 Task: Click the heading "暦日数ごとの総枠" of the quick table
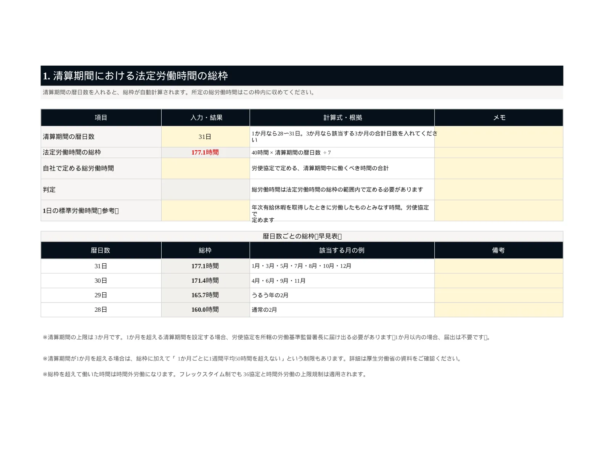point(302,236)
